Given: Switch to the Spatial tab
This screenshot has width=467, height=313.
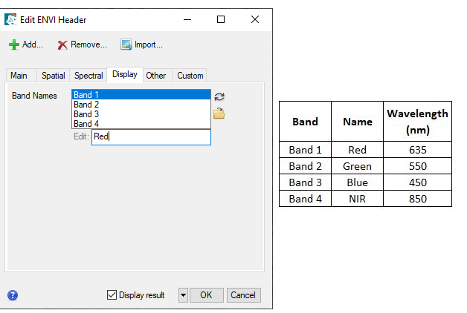Looking at the screenshot, I should coord(54,76).
